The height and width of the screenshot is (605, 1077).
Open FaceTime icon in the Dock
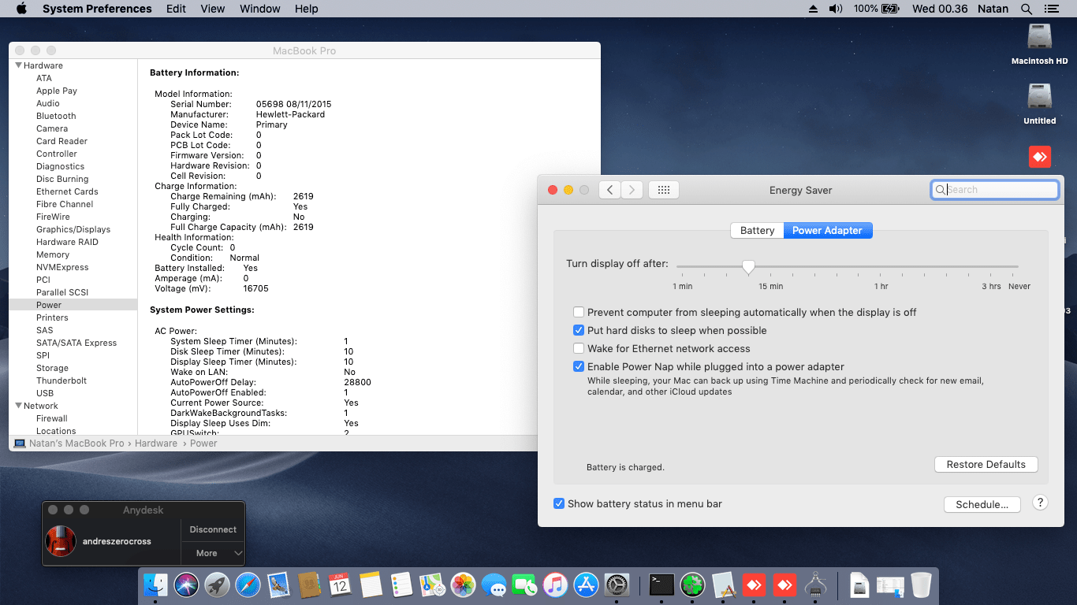click(524, 585)
